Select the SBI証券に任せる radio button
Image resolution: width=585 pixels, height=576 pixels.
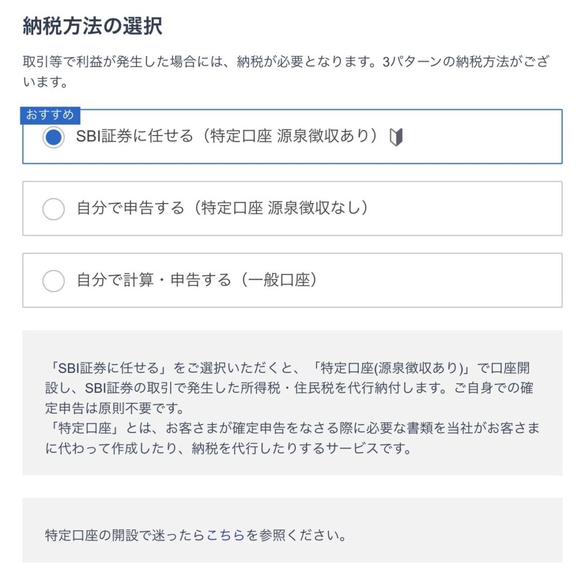coord(53,137)
